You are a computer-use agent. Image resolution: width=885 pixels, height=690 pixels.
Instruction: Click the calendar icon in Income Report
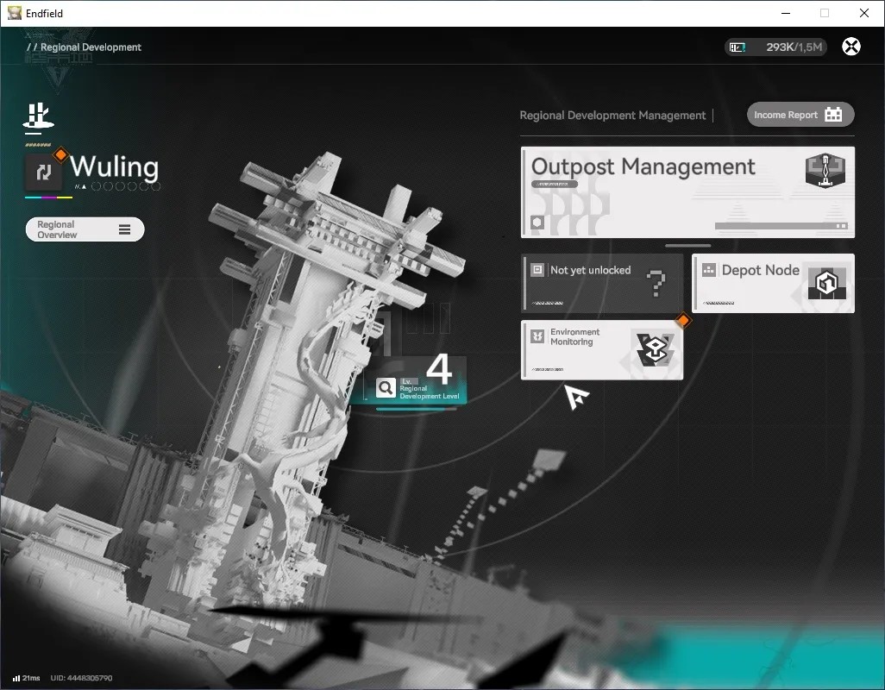pos(833,115)
